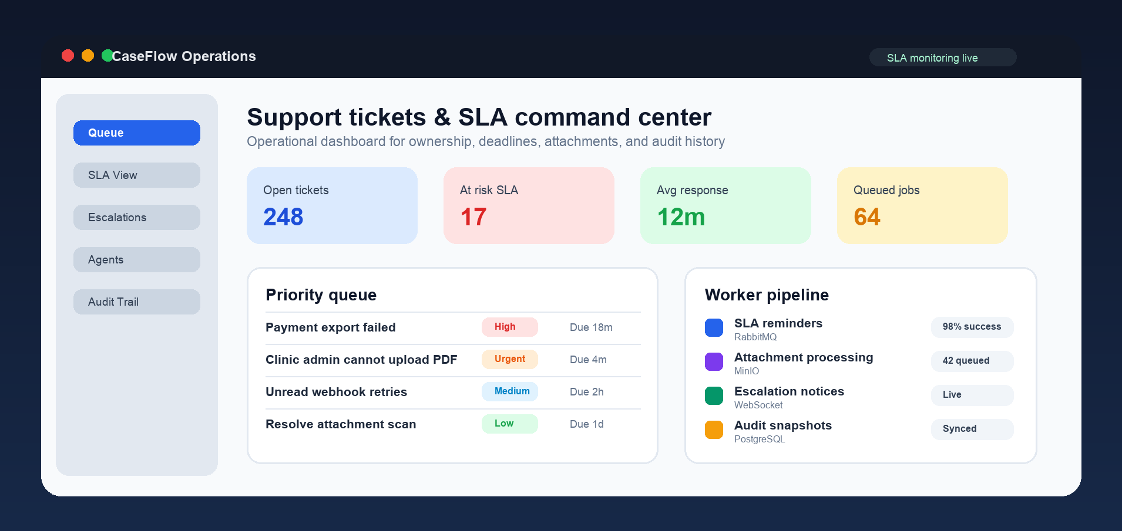Open the Open tickets card

(332, 205)
